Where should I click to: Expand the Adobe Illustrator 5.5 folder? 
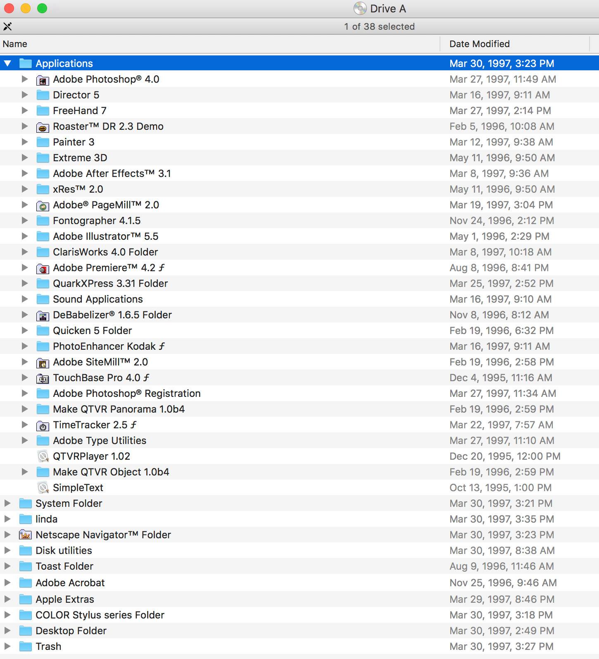click(x=25, y=236)
